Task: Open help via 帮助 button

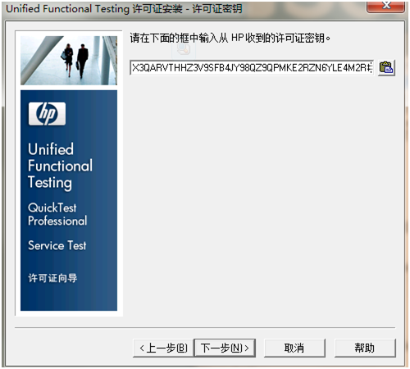Action: pos(365,348)
